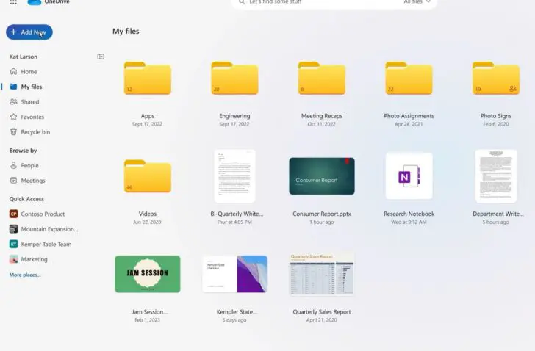Image resolution: width=535 pixels, height=351 pixels.
Task: Open the Kempler State presentation thumbnail
Action: 234,274
